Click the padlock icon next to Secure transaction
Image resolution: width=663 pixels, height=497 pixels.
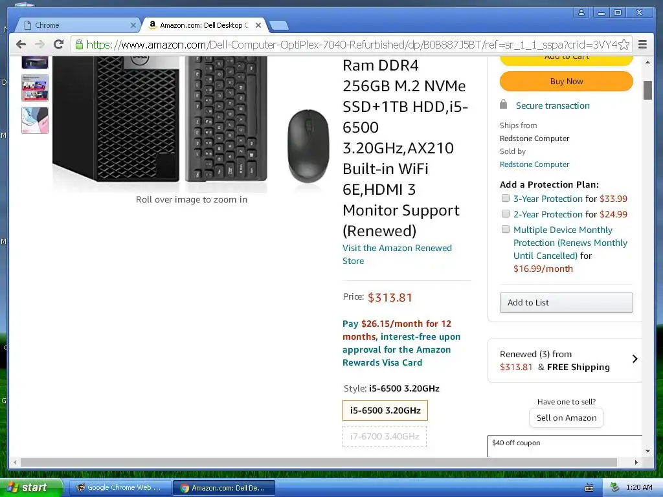pyautogui.click(x=503, y=104)
